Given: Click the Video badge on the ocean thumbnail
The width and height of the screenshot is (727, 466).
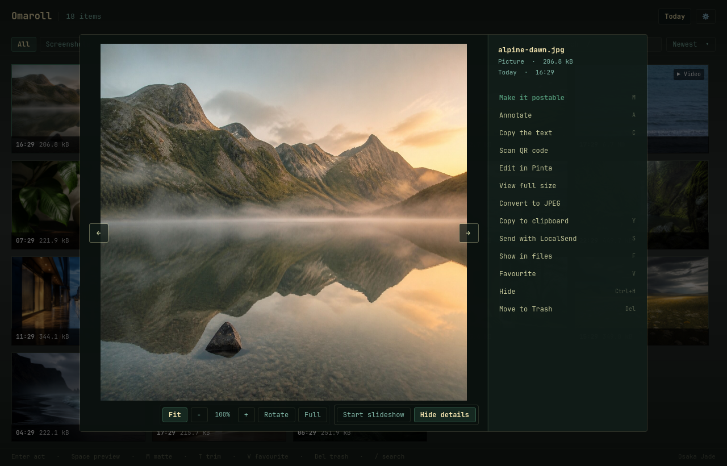Looking at the screenshot, I should point(689,74).
